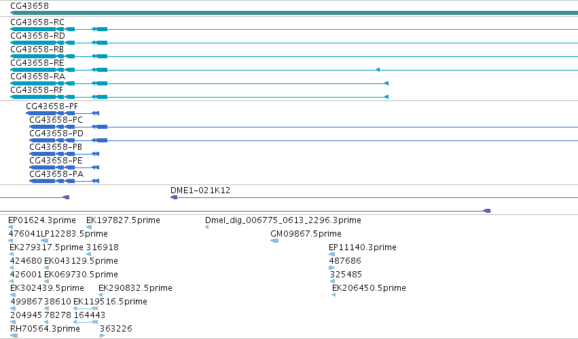Viewport: 578px width, 339px height.
Task: Select transcript CG43658-RB
Action: 37,49
